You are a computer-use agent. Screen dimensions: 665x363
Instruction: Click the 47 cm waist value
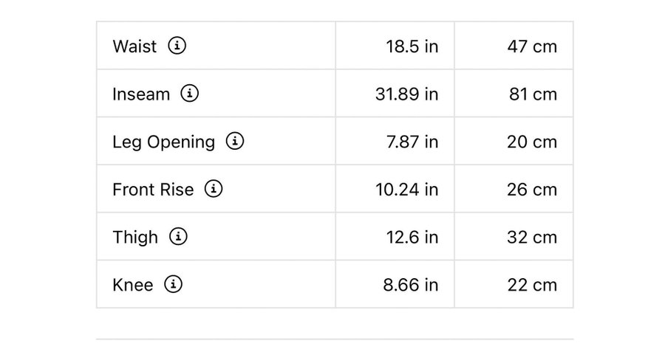pyautogui.click(x=532, y=46)
